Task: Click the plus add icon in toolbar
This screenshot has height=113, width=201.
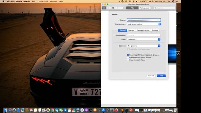Action: (x=119, y=8)
